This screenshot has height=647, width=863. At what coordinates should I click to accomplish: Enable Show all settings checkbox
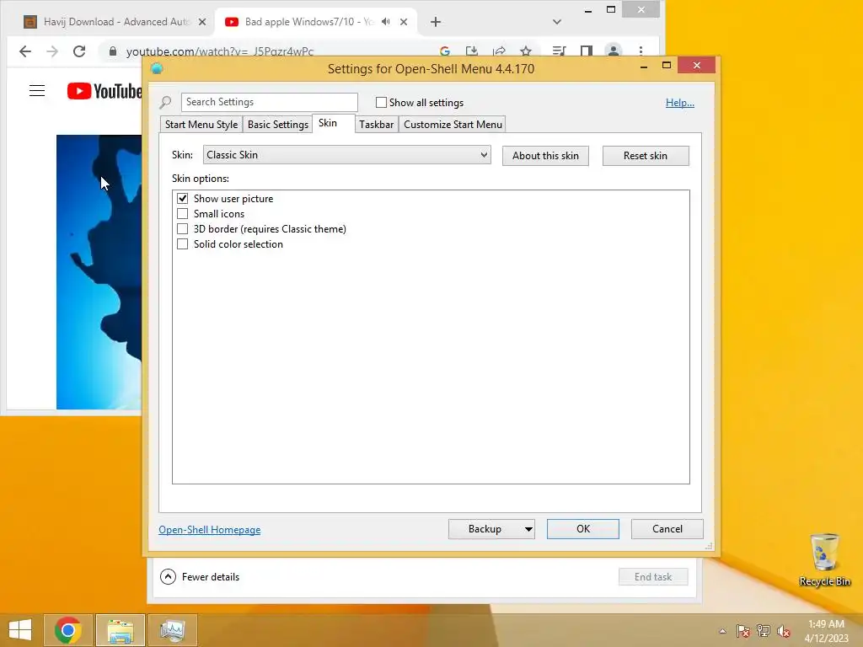click(381, 102)
